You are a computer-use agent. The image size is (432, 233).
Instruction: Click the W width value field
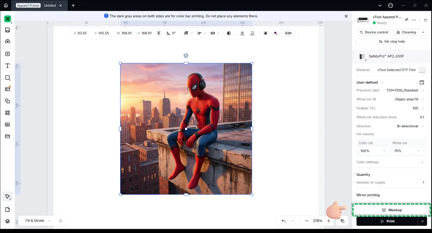coord(126,33)
